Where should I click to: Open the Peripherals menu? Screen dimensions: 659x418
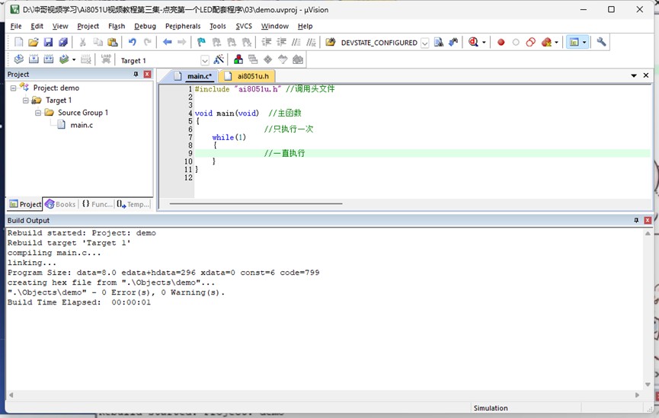pyautogui.click(x=183, y=26)
